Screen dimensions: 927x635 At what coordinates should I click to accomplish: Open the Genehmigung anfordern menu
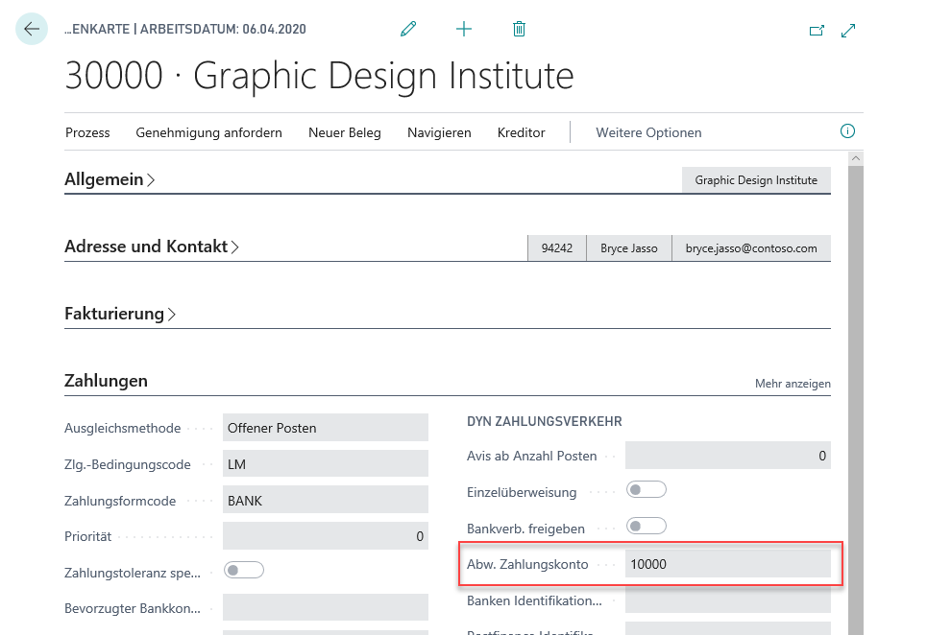[x=208, y=132]
